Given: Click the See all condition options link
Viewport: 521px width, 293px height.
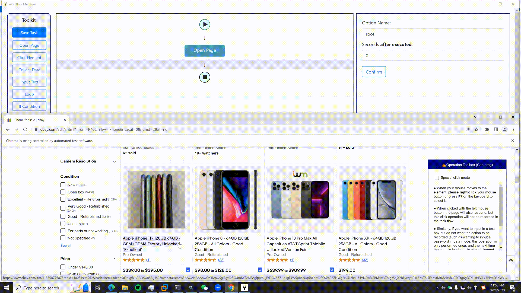Looking at the screenshot, I should [66, 246].
